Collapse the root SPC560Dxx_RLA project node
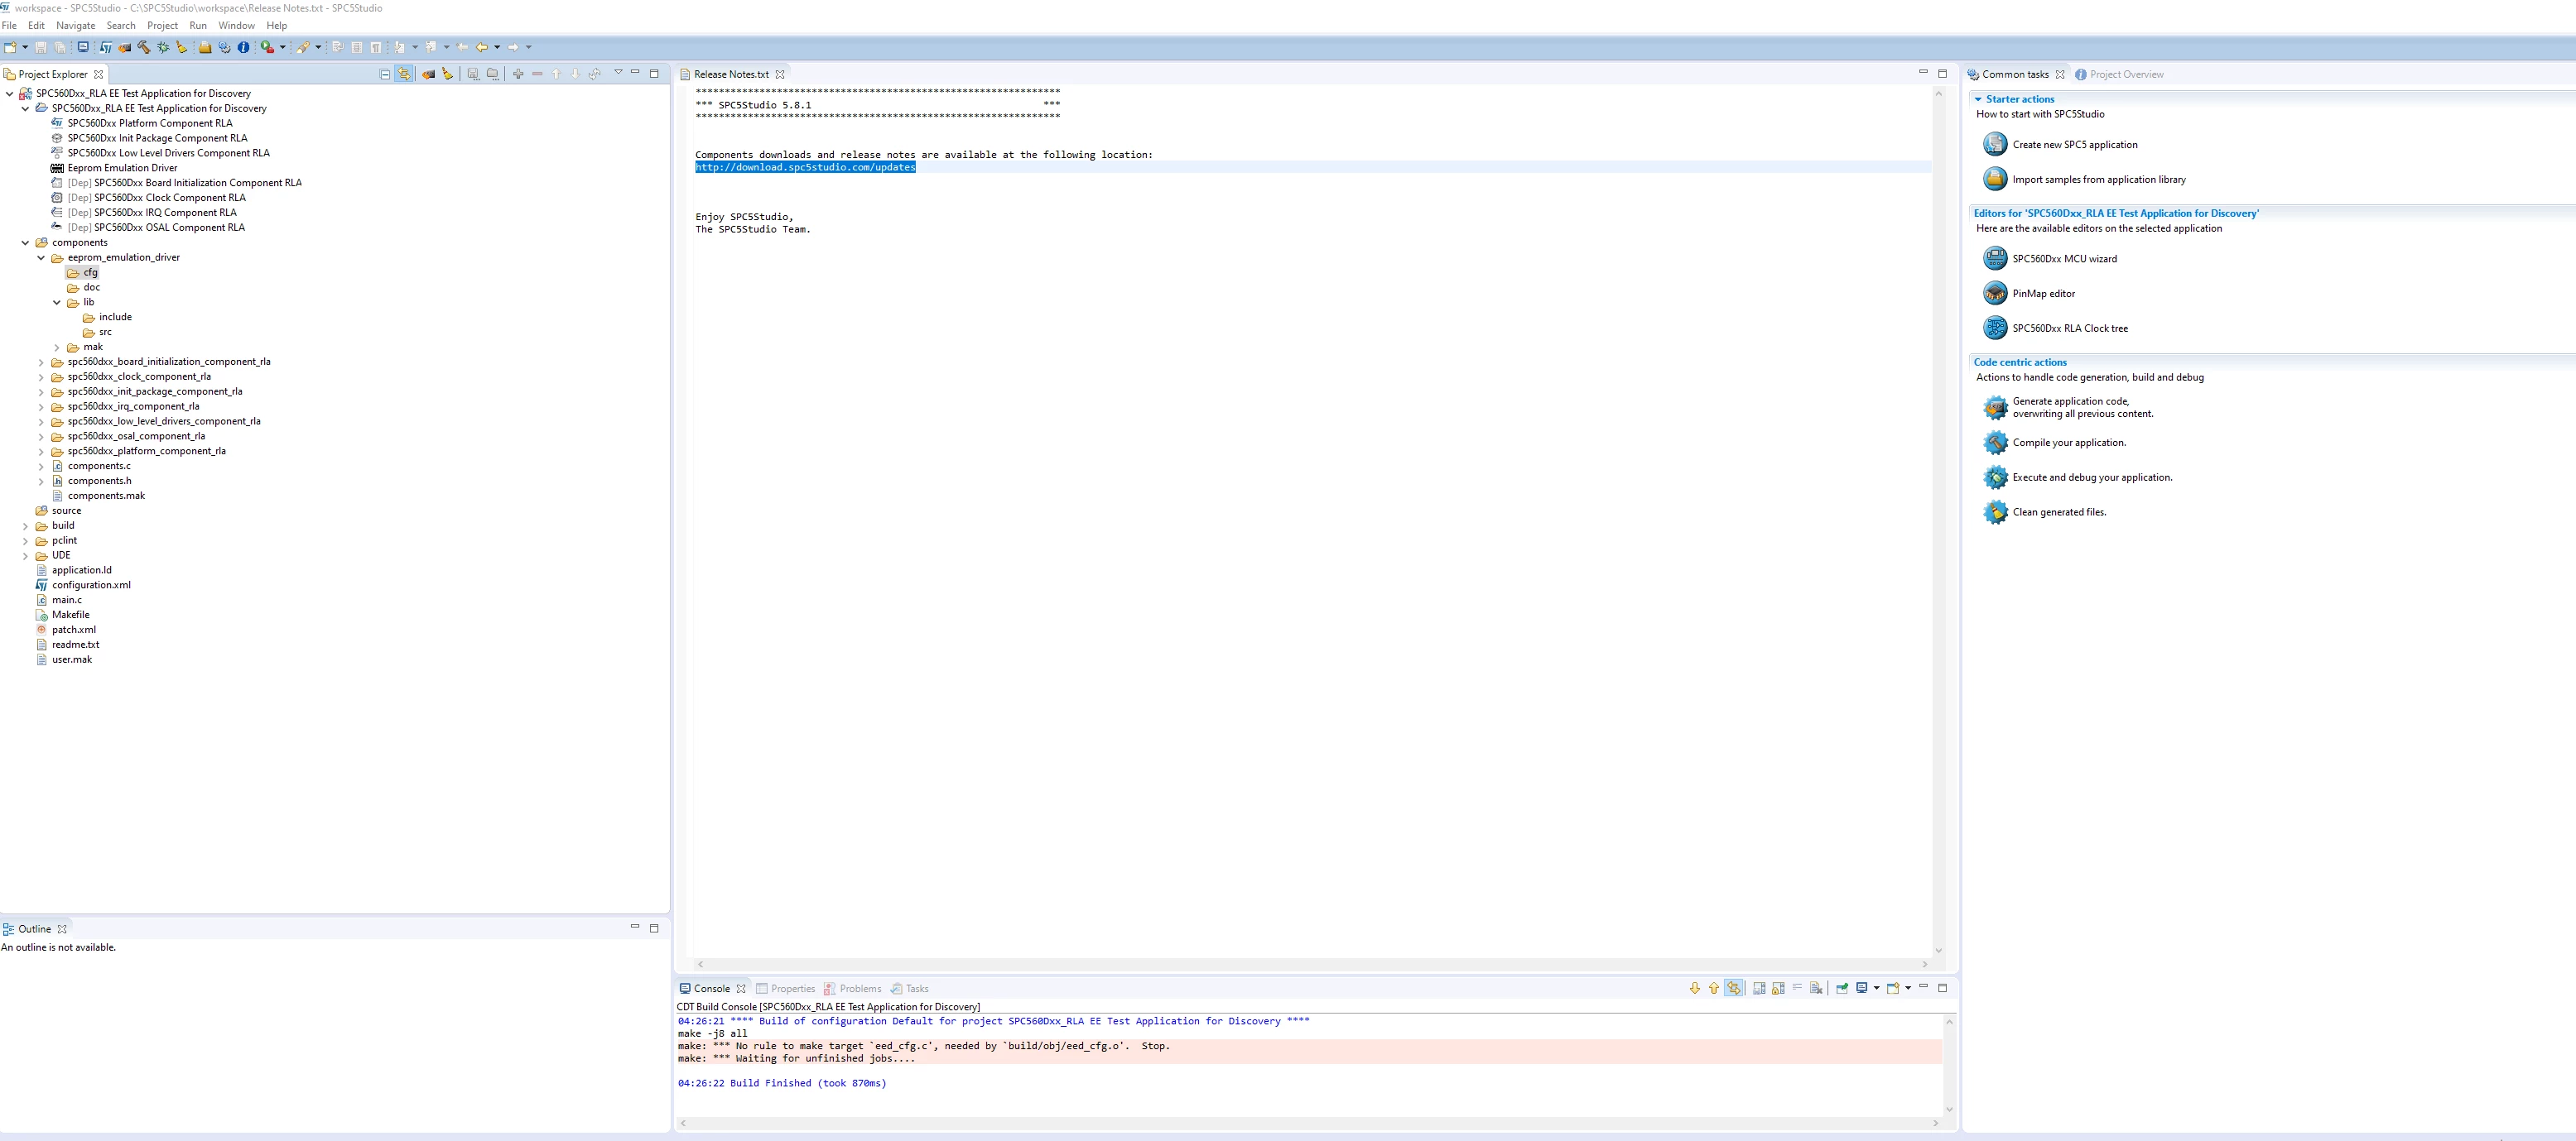 point(10,94)
